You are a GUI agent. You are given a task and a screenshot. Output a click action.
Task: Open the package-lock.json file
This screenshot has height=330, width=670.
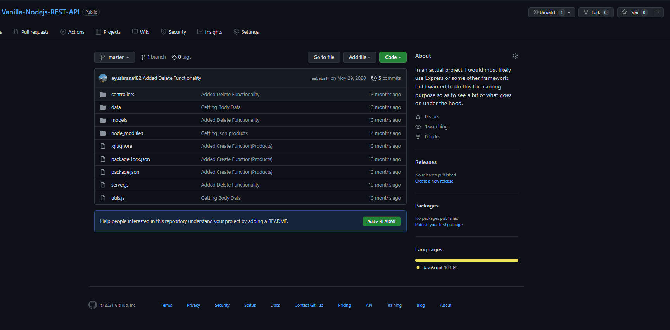pyautogui.click(x=130, y=159)
